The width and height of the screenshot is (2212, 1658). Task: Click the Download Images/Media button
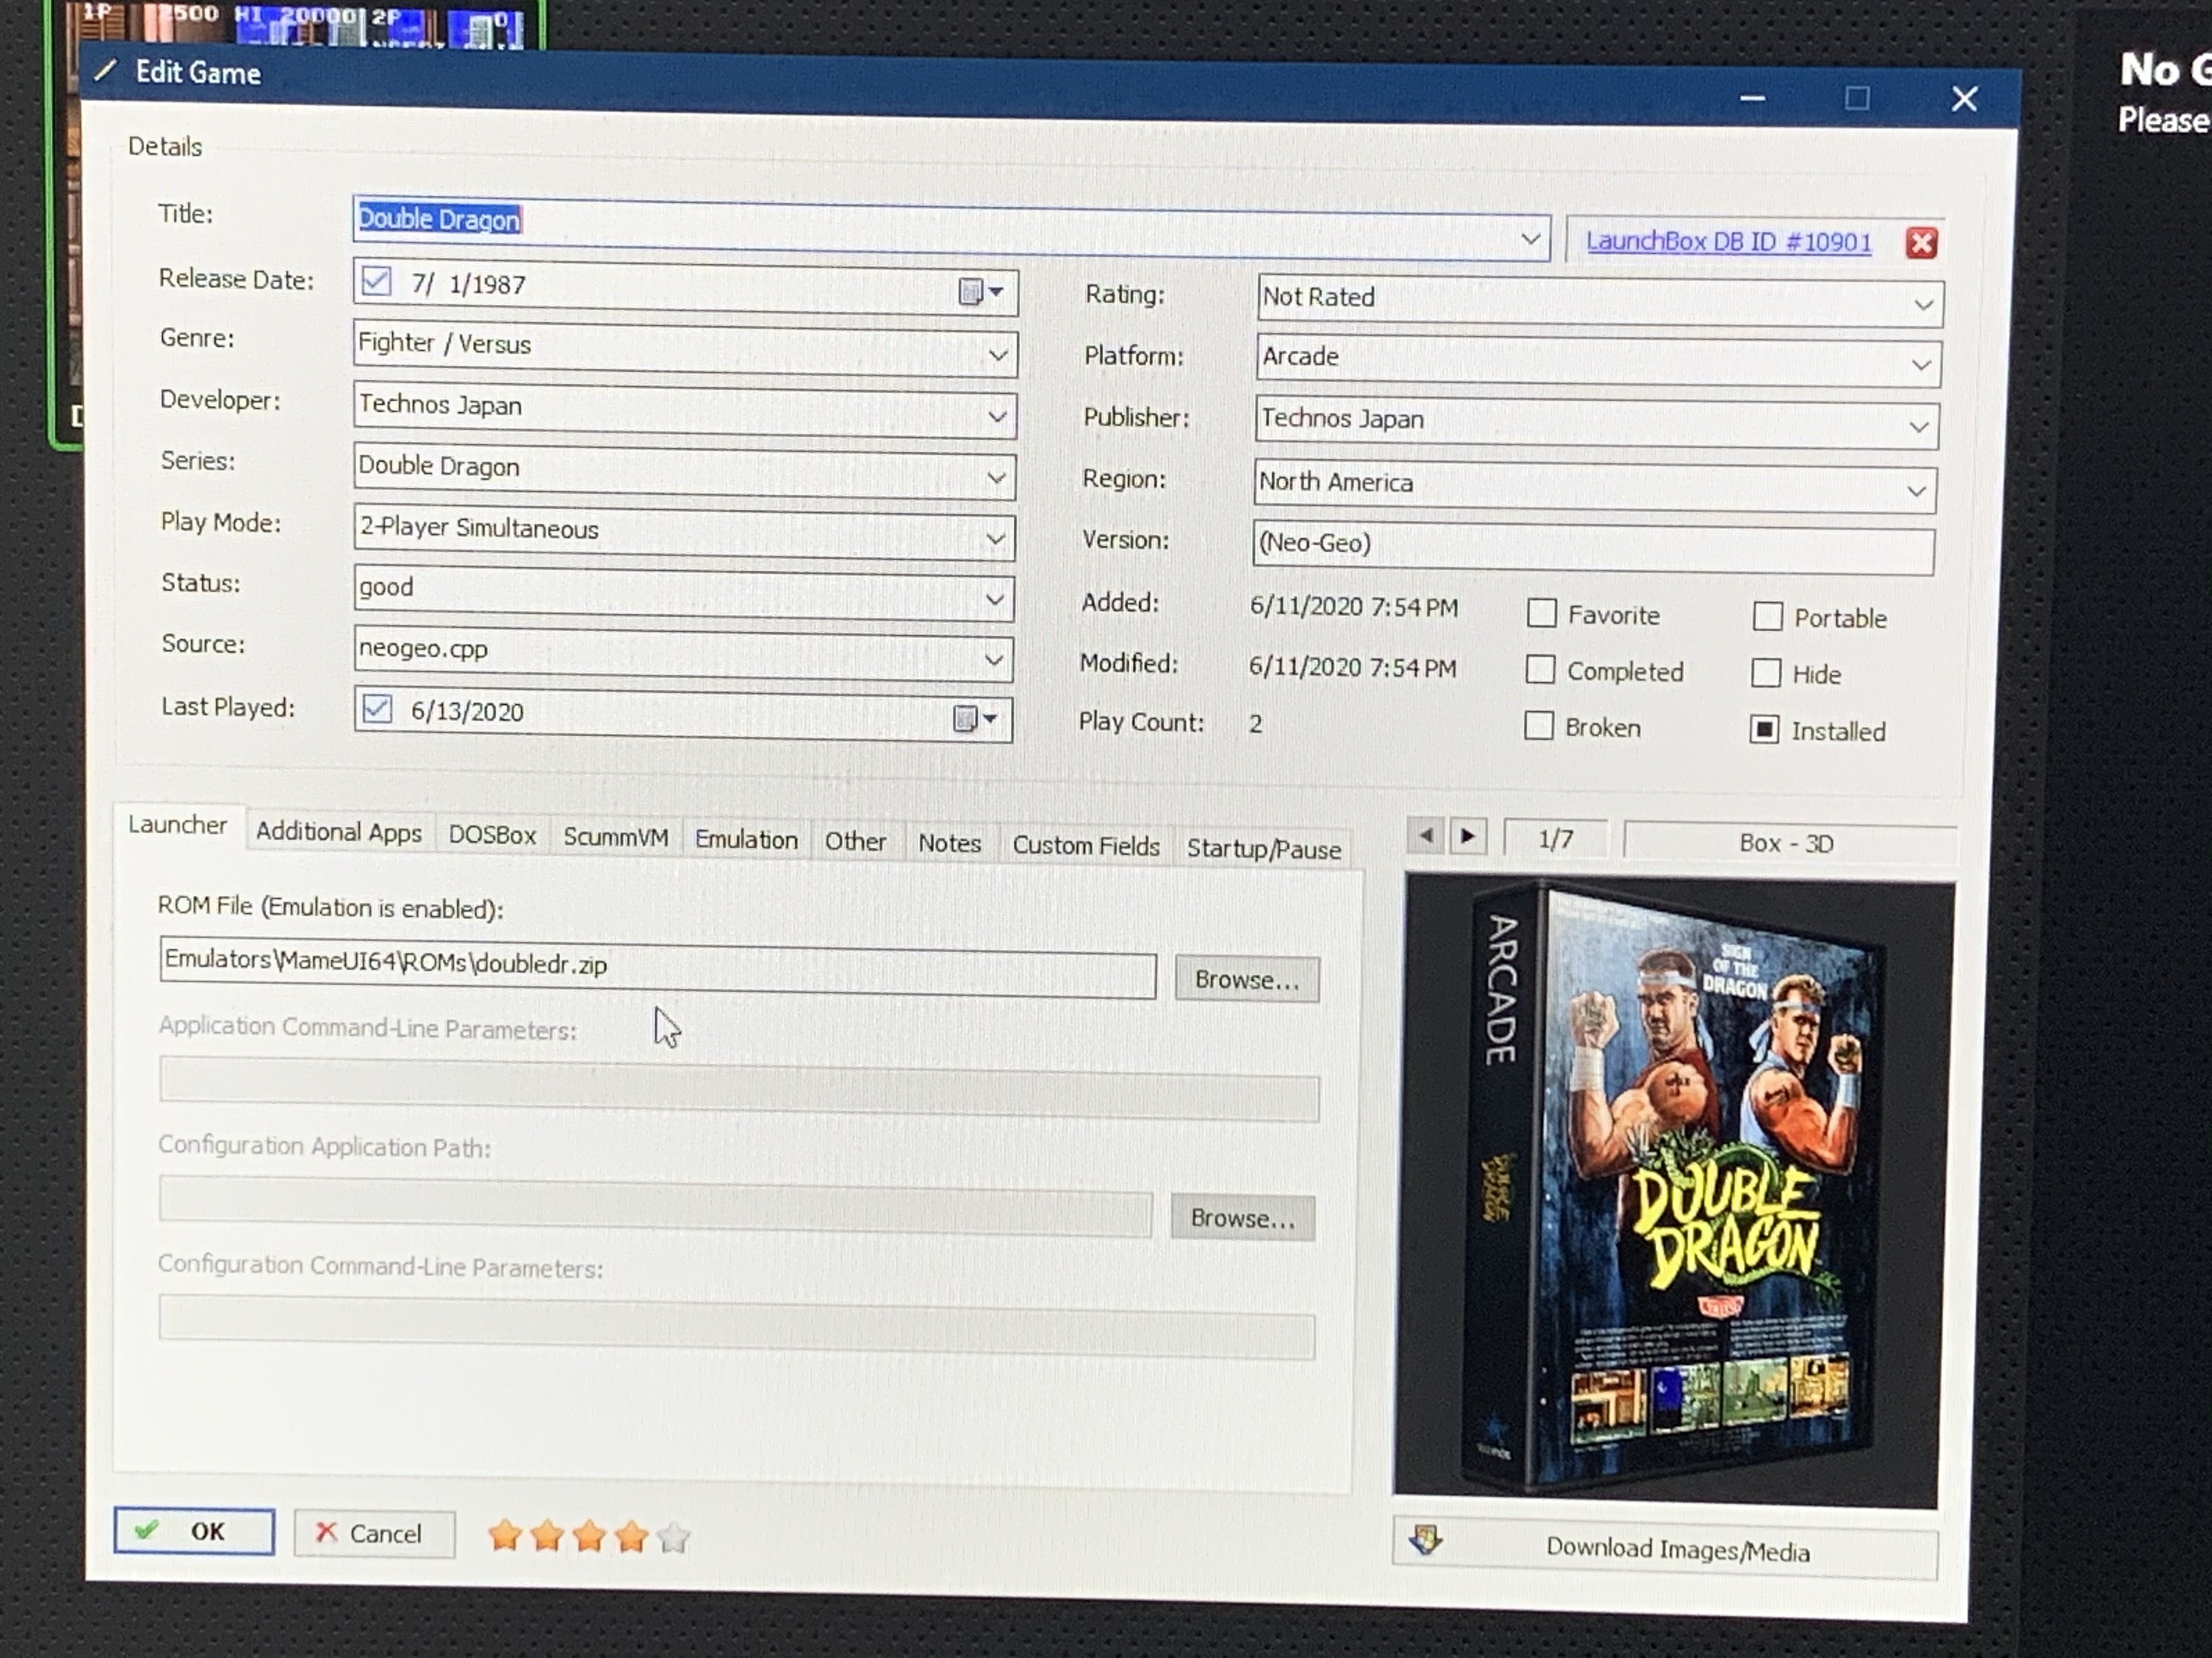tap(1665, 1549)
